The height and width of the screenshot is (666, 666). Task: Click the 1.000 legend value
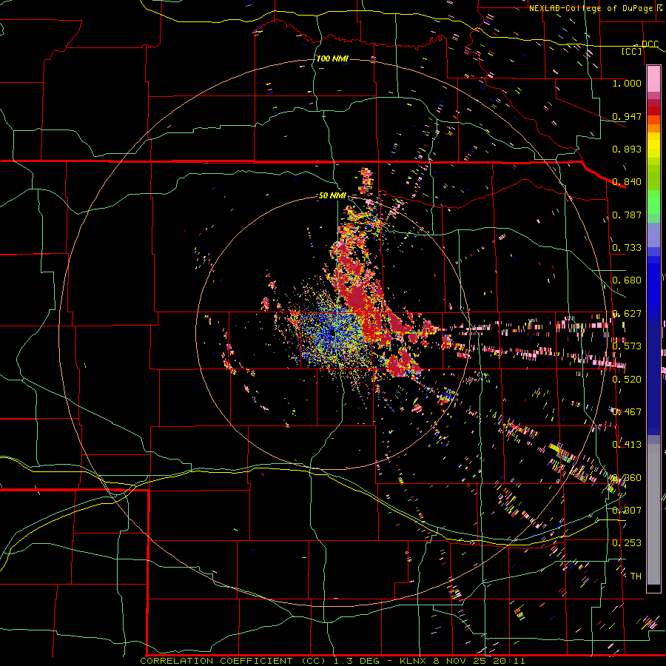pos(627,83)
